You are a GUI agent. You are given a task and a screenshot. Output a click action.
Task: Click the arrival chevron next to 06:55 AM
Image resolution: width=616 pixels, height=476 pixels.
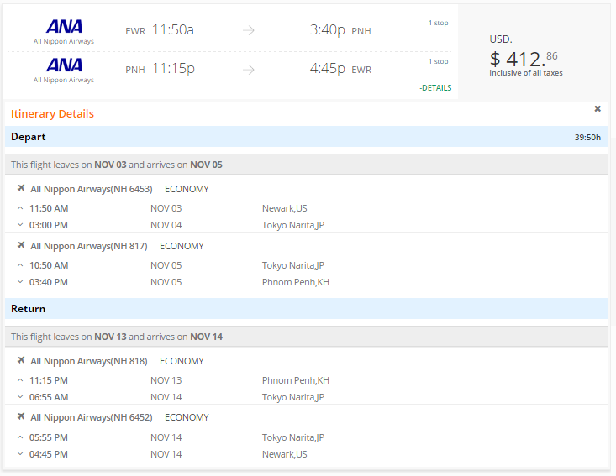(x=20, y=397)
